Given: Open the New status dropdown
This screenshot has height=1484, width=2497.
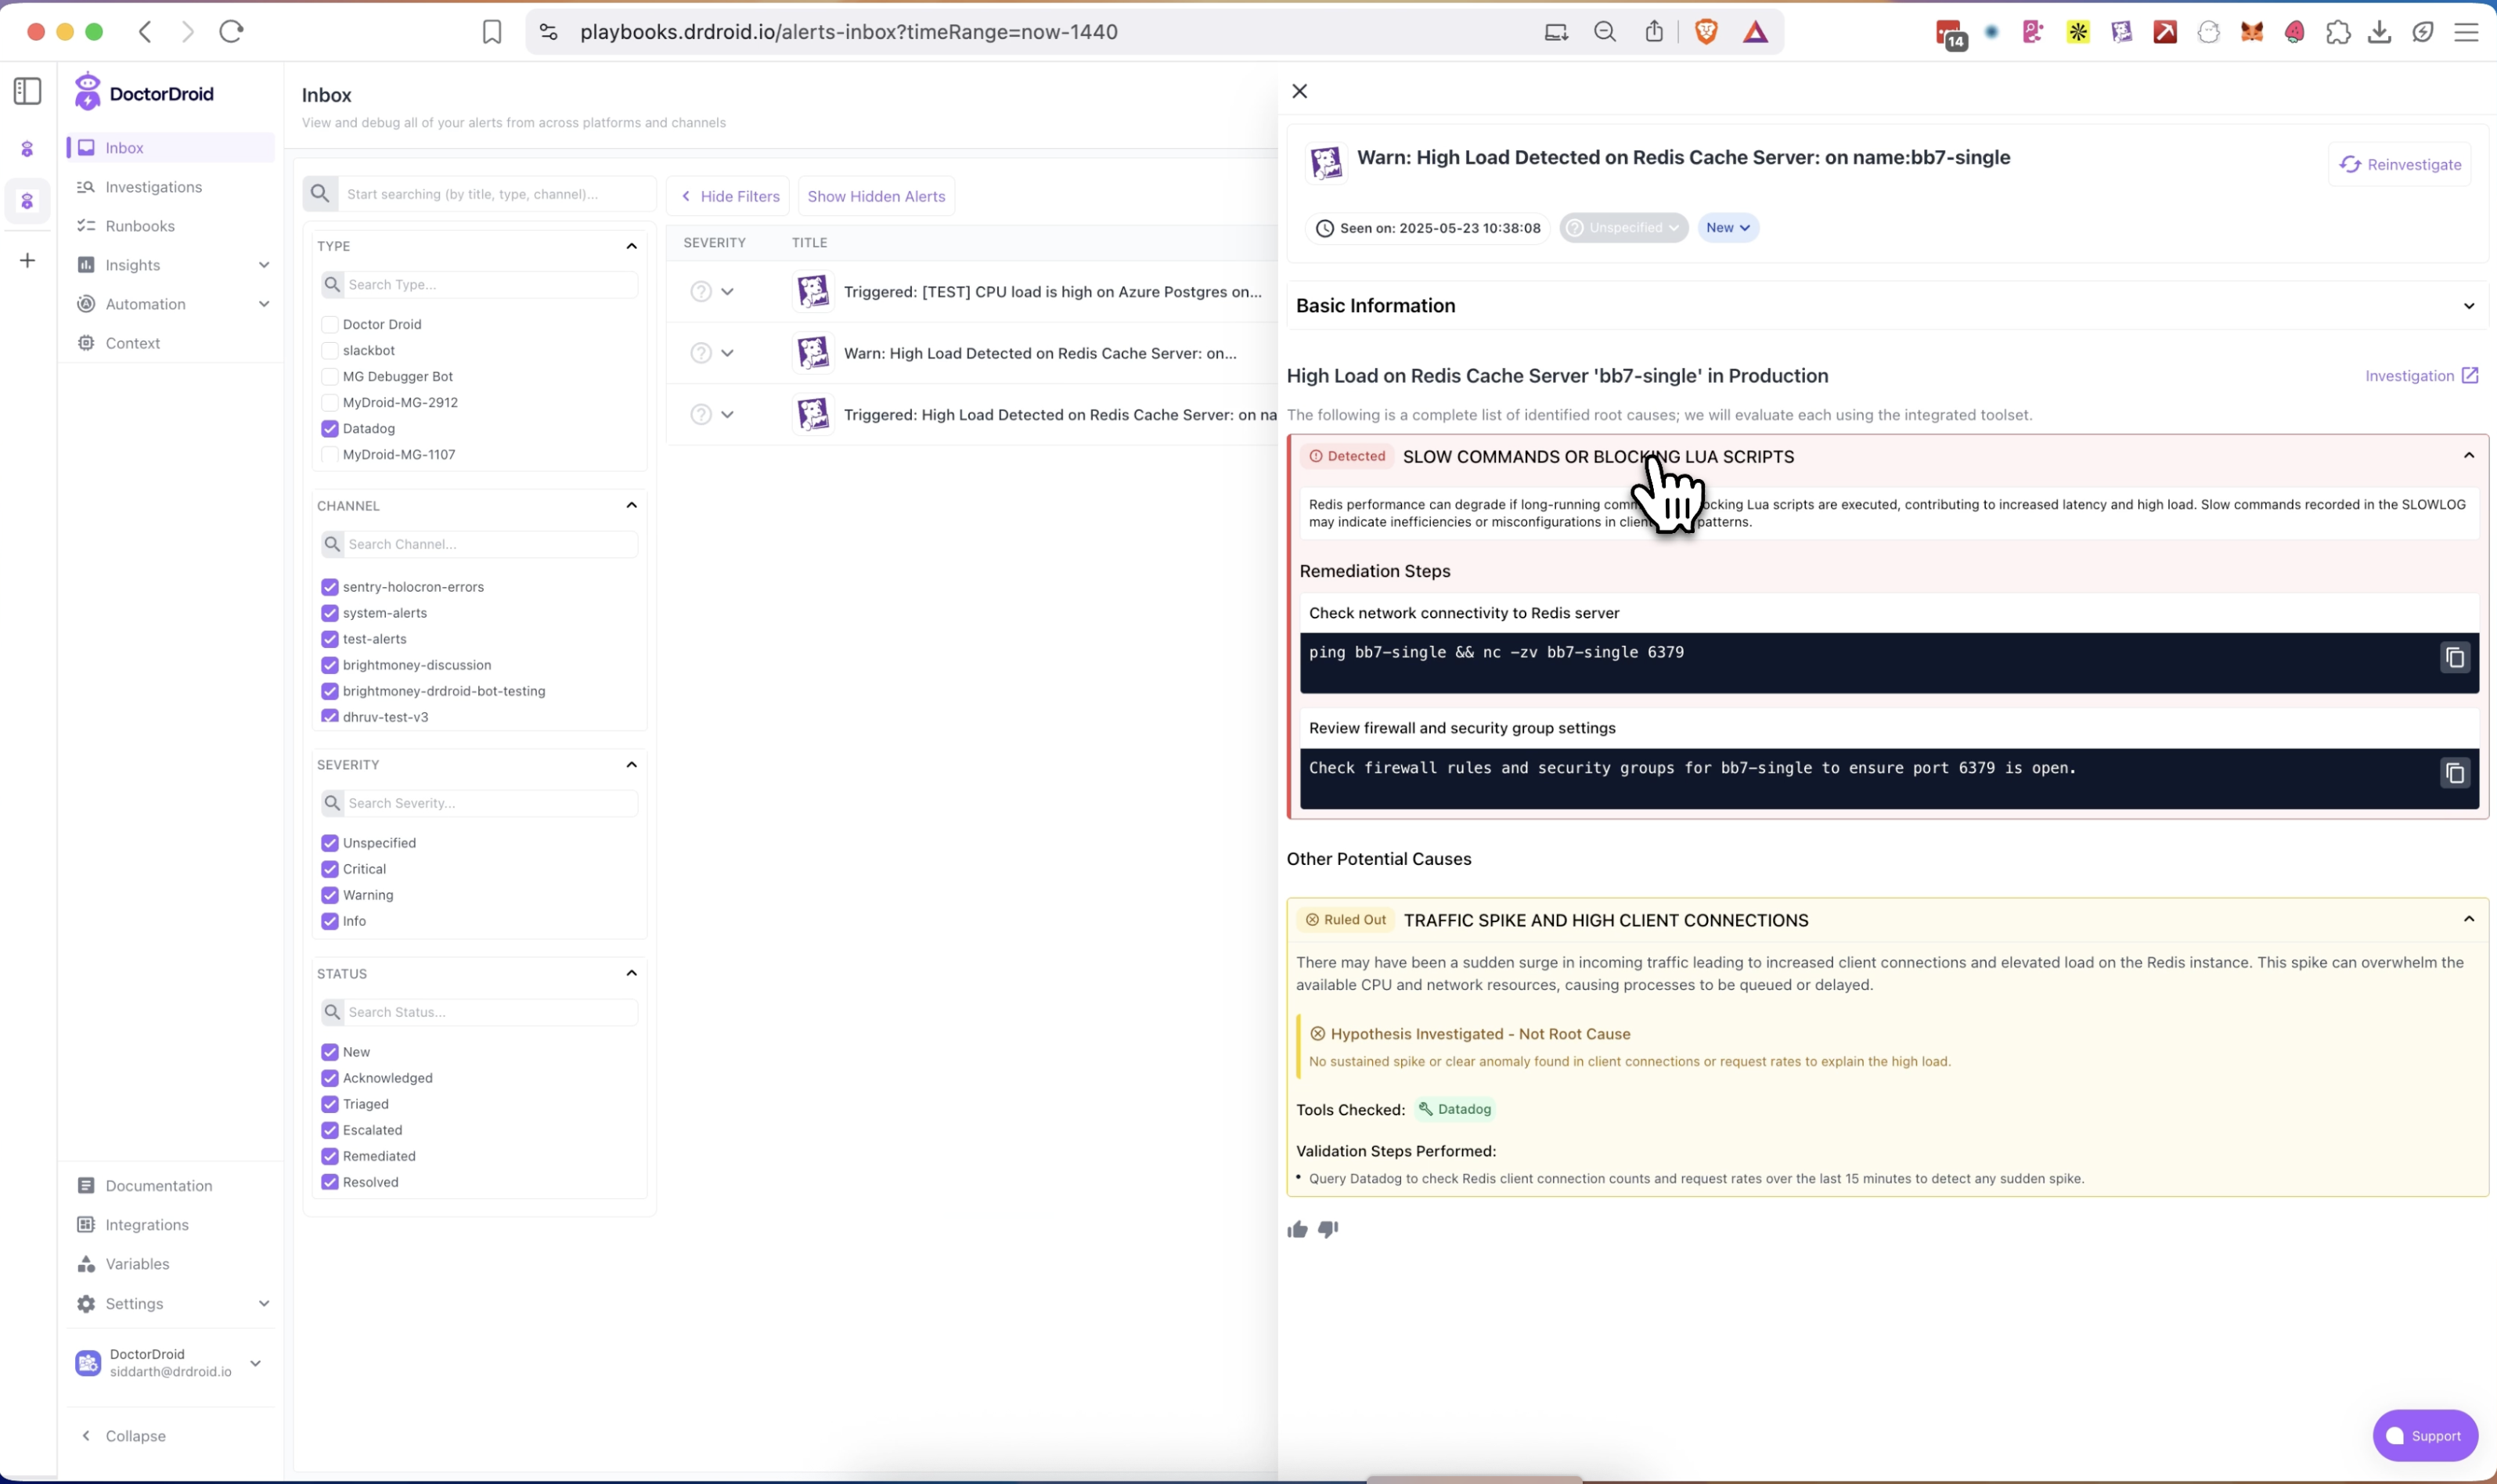Looking at the screenshot, I should [1727, 228].
